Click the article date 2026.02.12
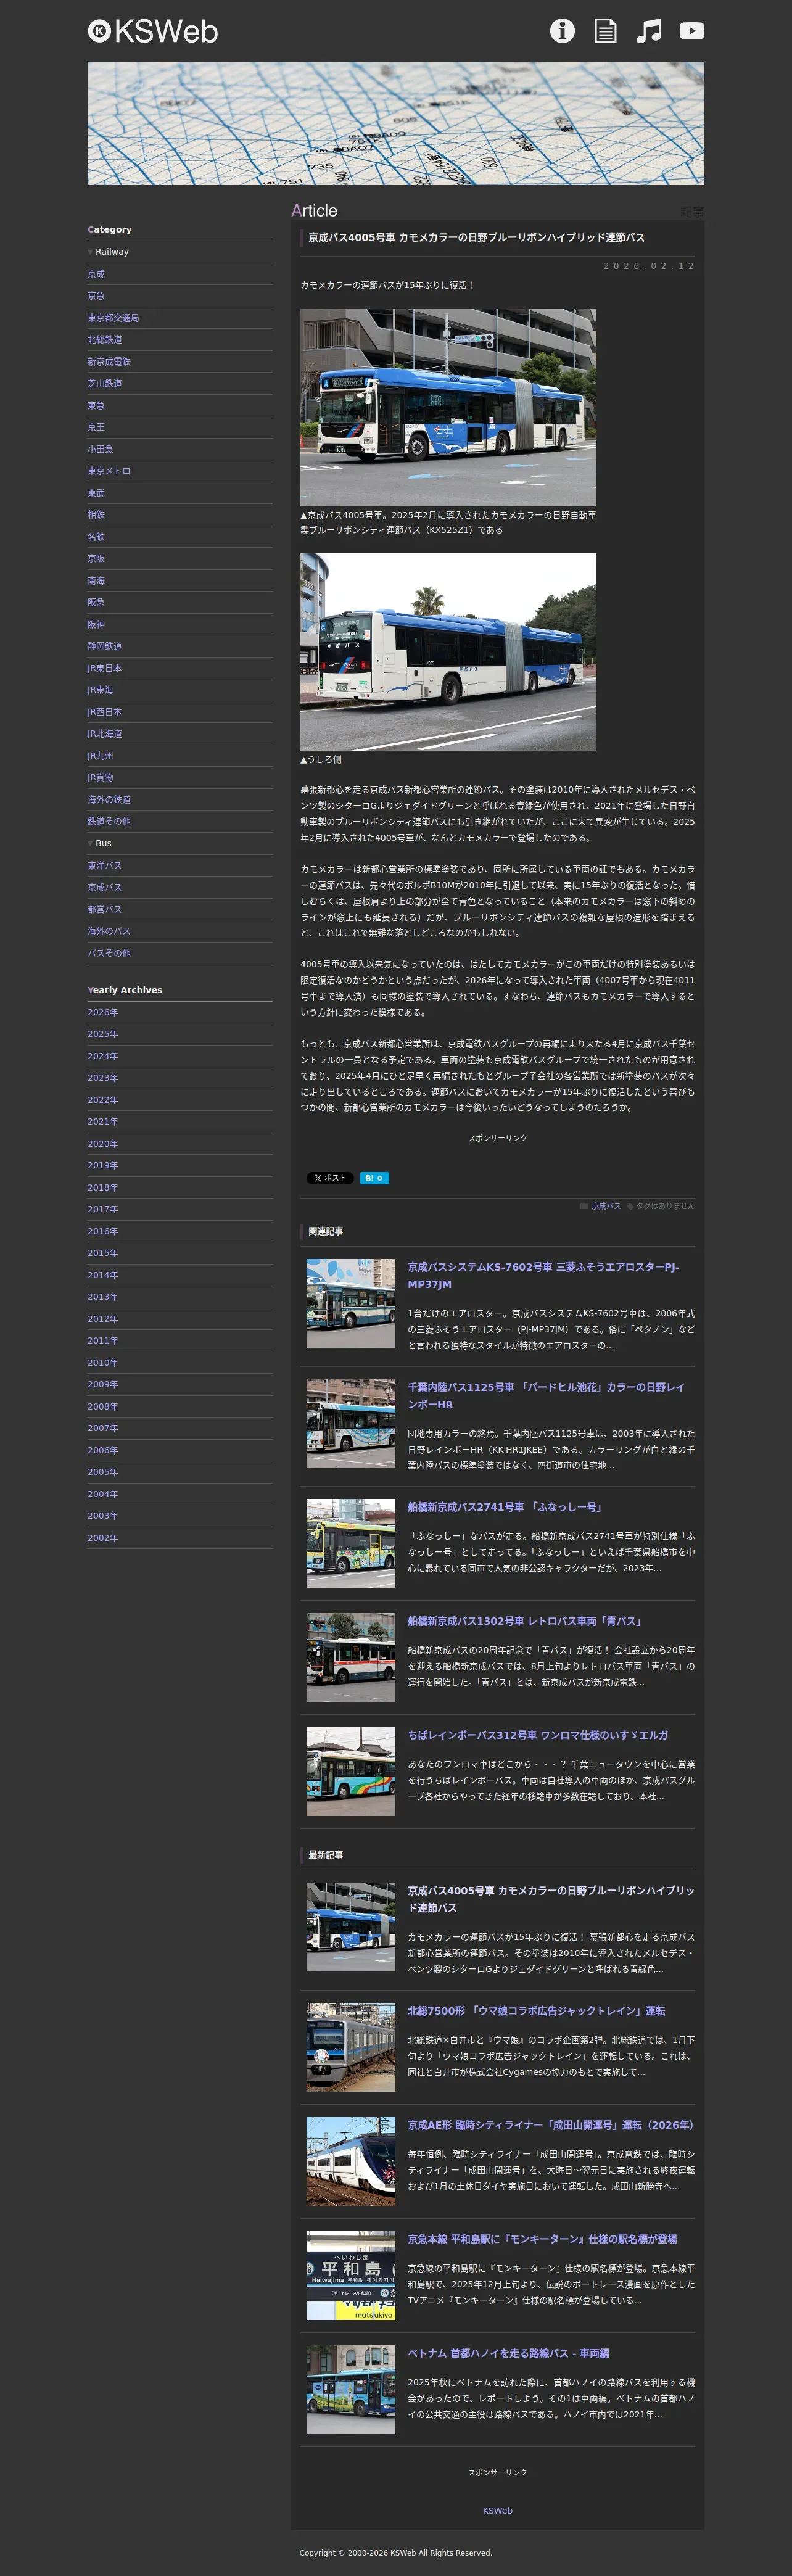This screenshot has width=792, height=2576. point(649,266)
